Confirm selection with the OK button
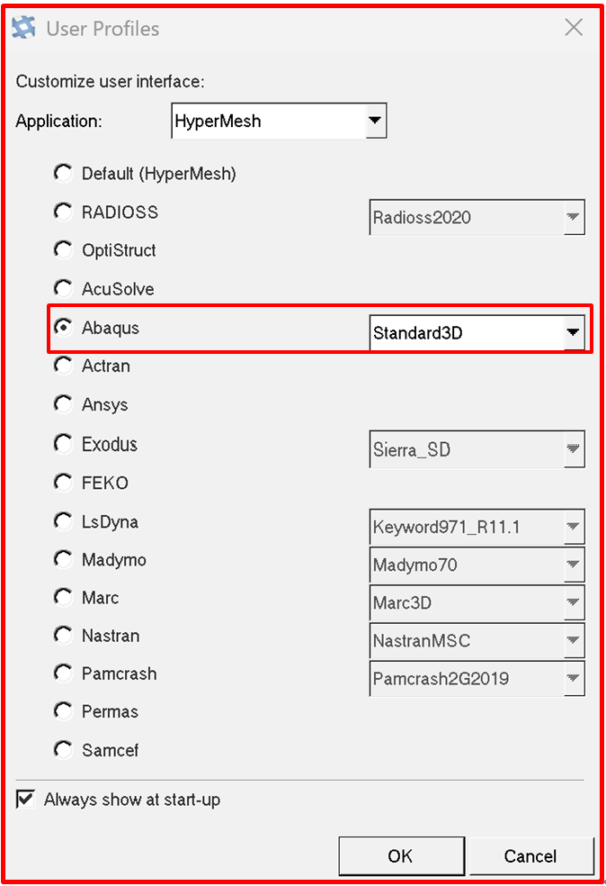The height and width of the screenshot is (886, 606). (x=401, y=856)
